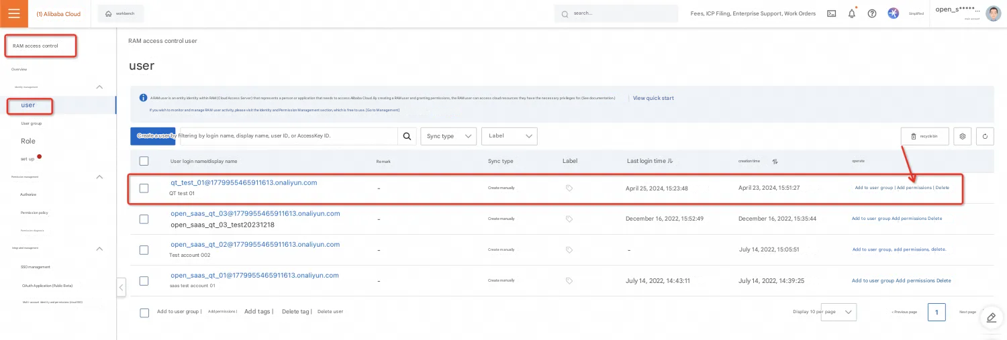Select User group in the sidebar
This screenshot has height=340, width=1007.
pos(32,123)
